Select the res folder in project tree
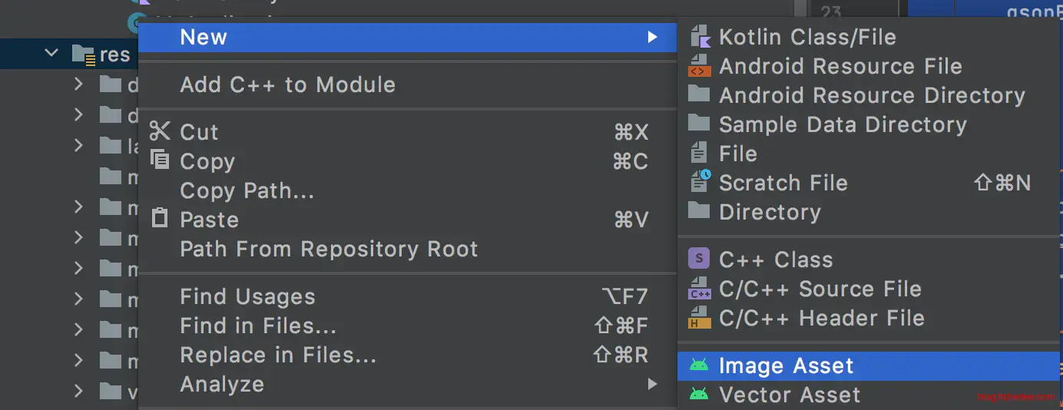This screenshot has width=1063, height=410. click(114, 55)
